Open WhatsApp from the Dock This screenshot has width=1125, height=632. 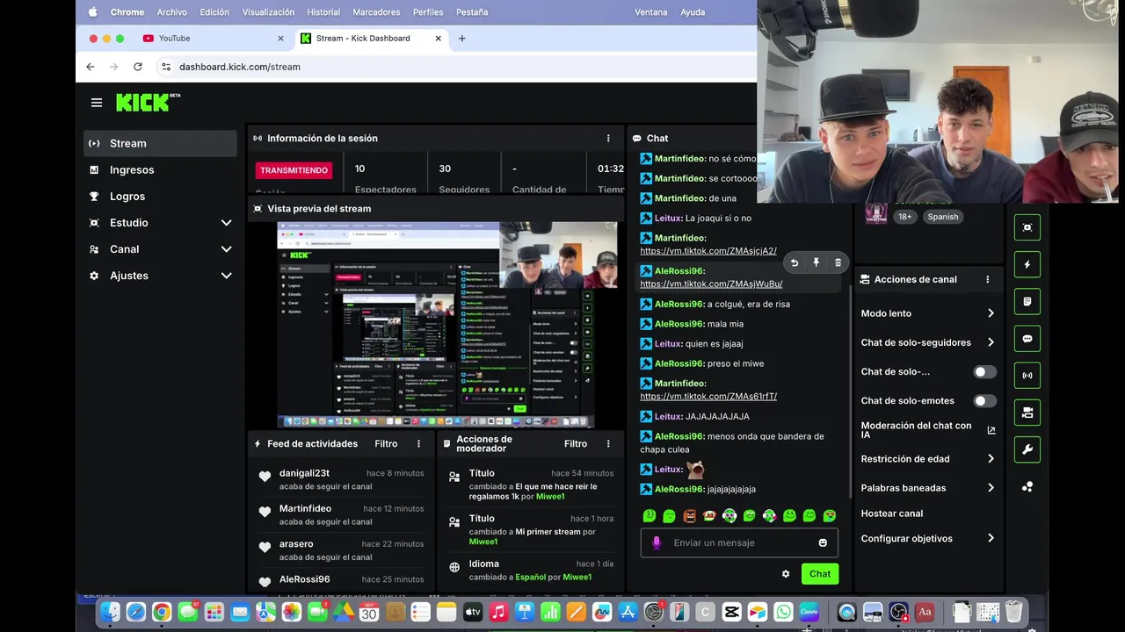(783, 613)
